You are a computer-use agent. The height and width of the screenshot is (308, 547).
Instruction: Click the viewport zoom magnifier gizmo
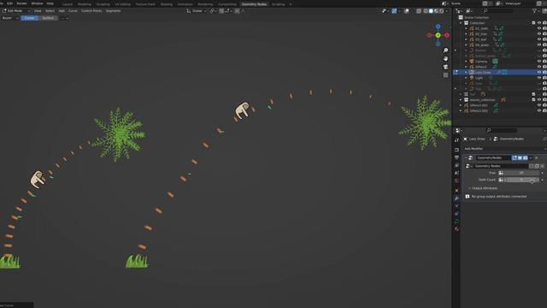445,50
